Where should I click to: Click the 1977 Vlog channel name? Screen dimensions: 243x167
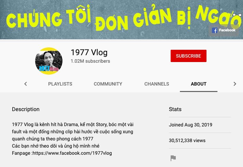coord(89,52)
